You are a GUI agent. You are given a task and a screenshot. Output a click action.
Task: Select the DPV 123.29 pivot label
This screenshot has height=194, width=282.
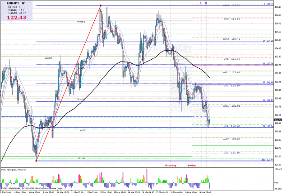tap(231, 86)
